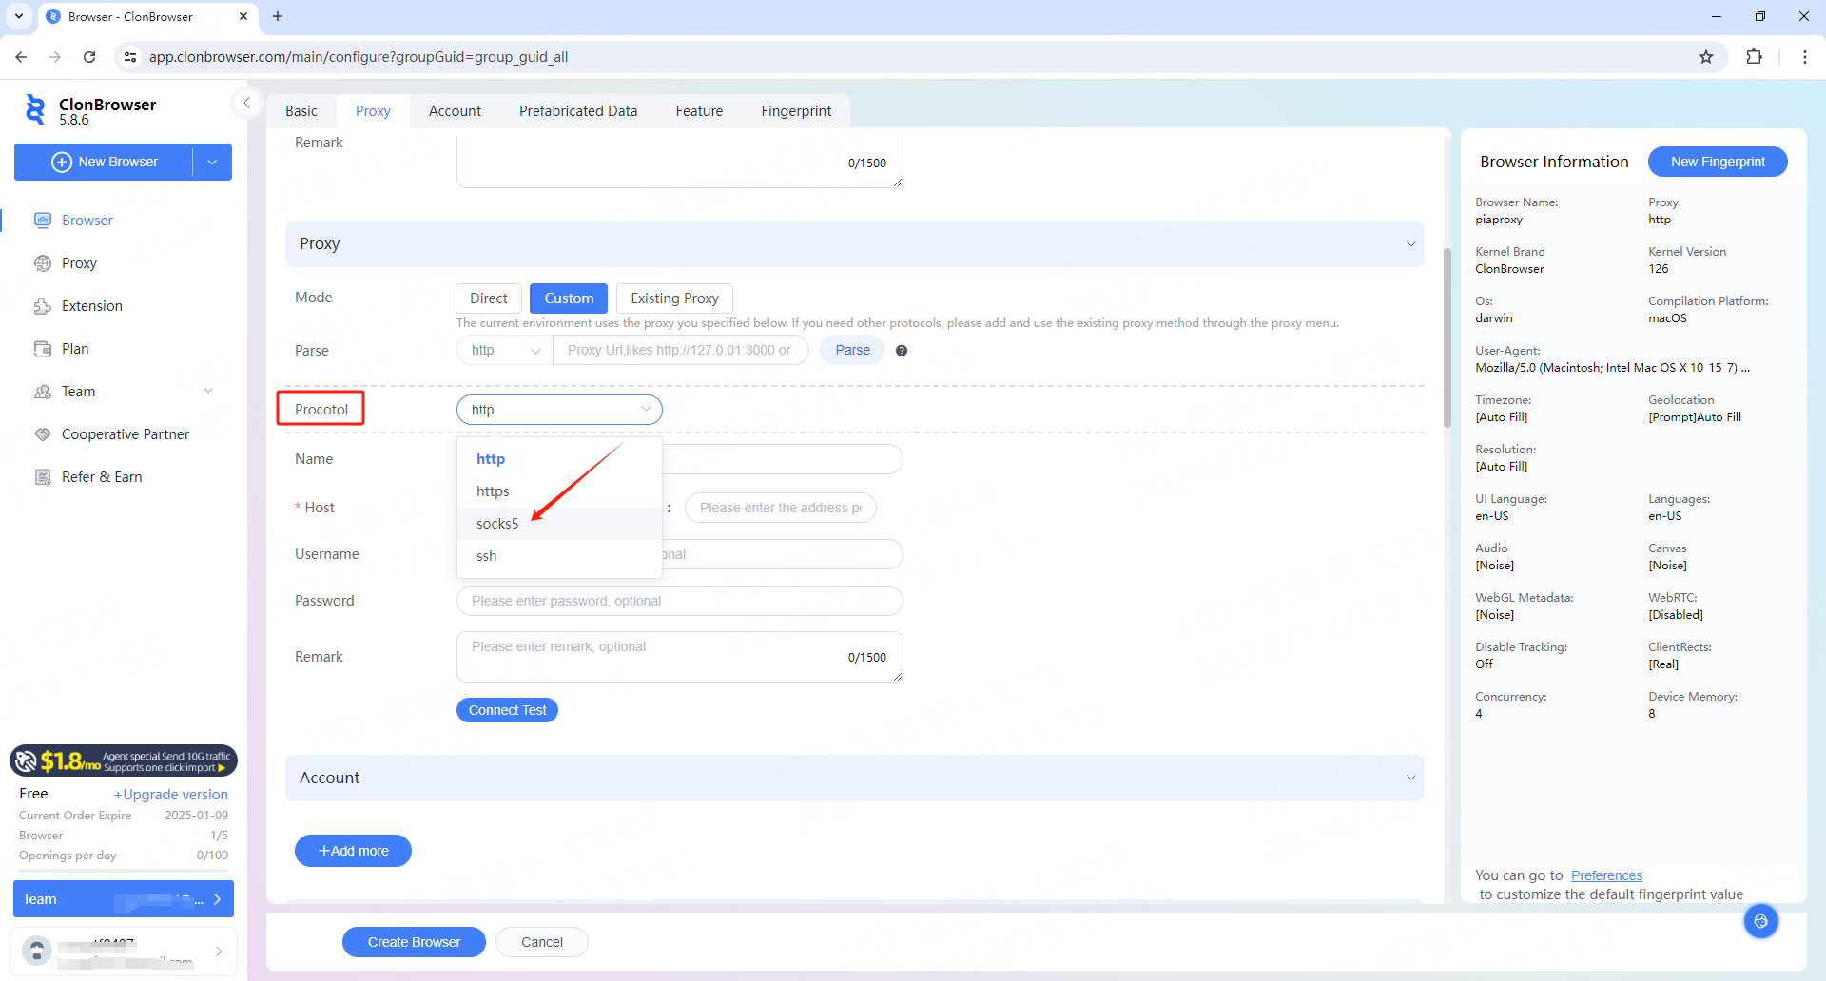This screenshot has width=1826, height=981.
Task: Select the Direct proxy mode
Action: [x=488, y=298]
